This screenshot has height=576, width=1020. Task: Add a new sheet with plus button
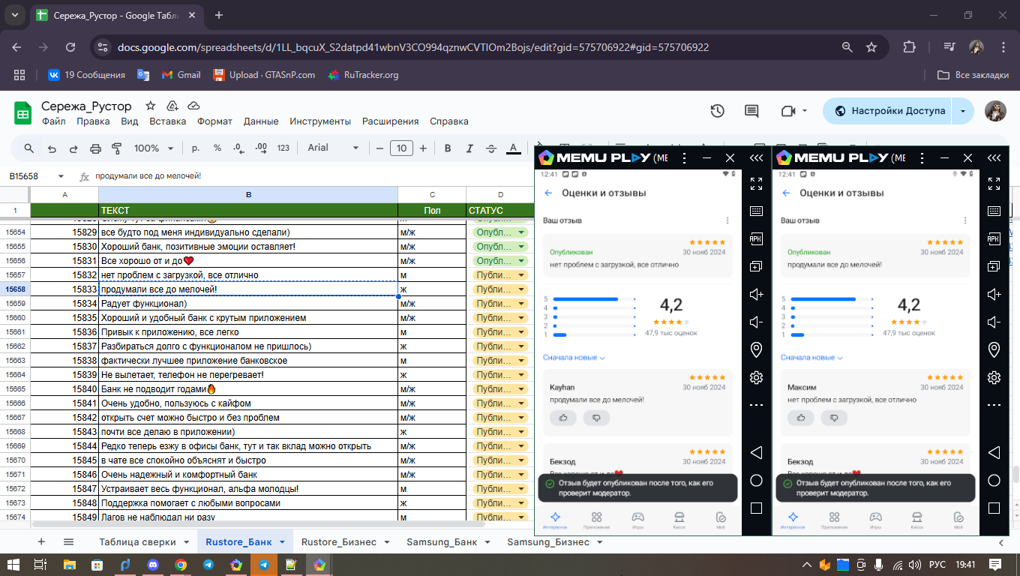click(x=41, y=541)
